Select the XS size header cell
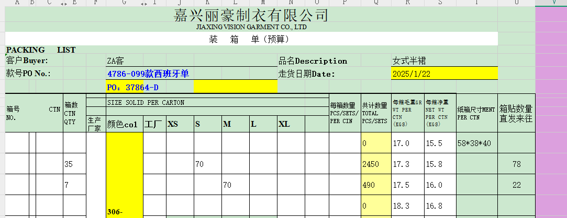Image resolution: width=567 pixels, height=218 pixels. coord(180,125)
